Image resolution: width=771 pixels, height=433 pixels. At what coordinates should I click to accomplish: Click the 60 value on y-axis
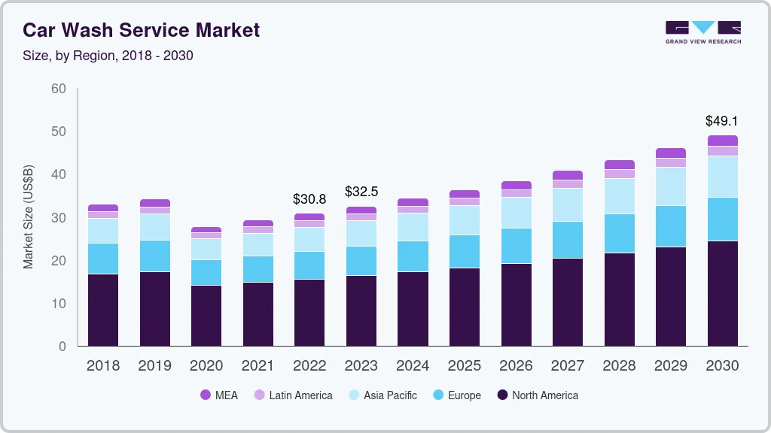58,89
